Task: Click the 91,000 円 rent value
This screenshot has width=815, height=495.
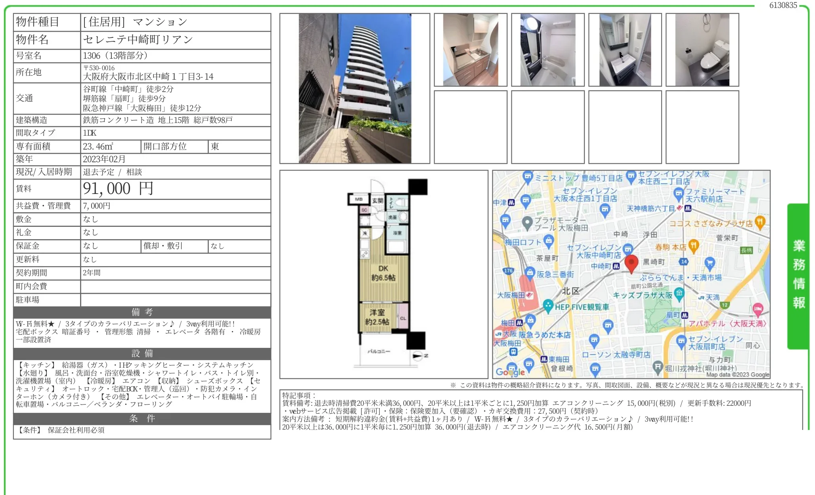Action: coord(118,189)
